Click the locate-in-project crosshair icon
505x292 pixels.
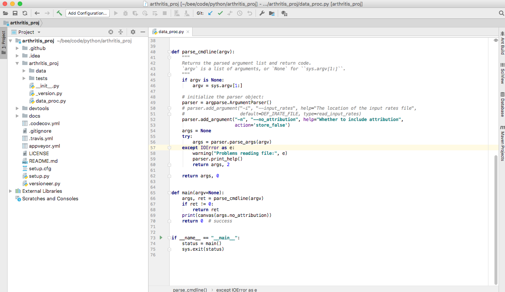pos(111,32)
